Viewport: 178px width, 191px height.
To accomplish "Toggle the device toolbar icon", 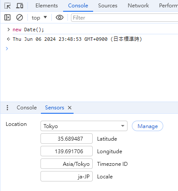I will pos(20,6).
